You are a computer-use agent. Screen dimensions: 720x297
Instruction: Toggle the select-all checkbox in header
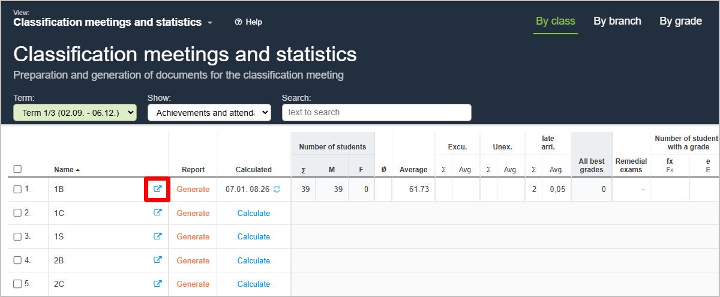pyautogui.click(x=17, y=169)
